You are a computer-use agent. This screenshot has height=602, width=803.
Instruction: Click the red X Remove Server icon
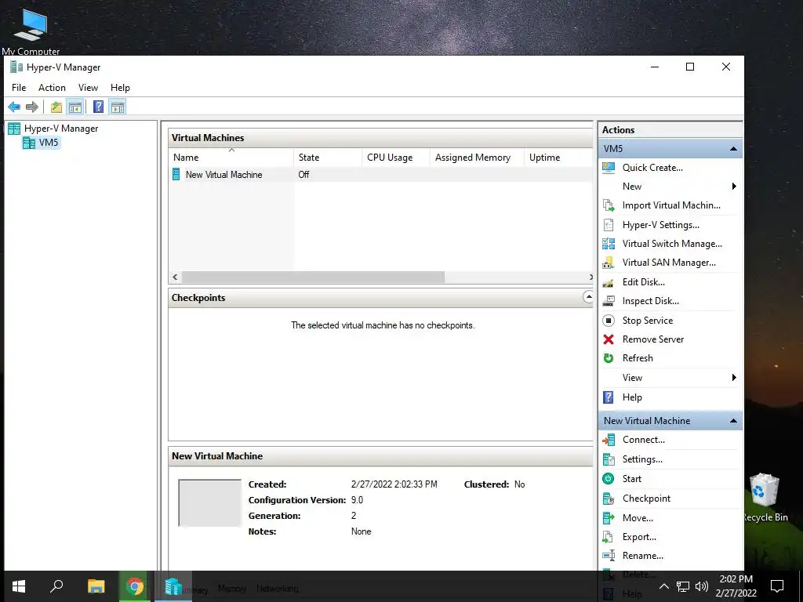(x=609, y=339)
